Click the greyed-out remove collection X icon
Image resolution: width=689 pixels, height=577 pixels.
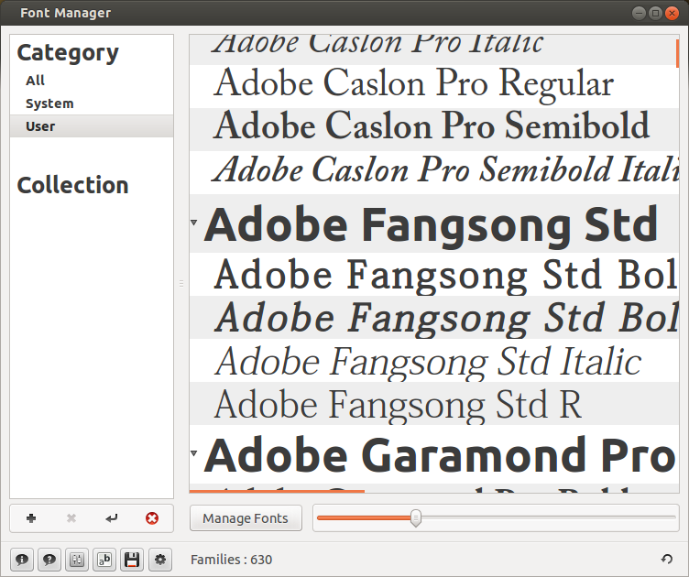pos(71,518)
